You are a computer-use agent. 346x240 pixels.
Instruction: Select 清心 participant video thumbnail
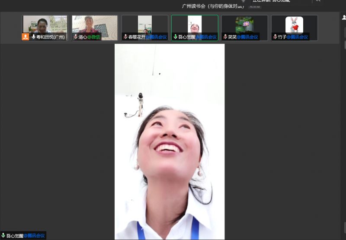[x=95, y=25]
